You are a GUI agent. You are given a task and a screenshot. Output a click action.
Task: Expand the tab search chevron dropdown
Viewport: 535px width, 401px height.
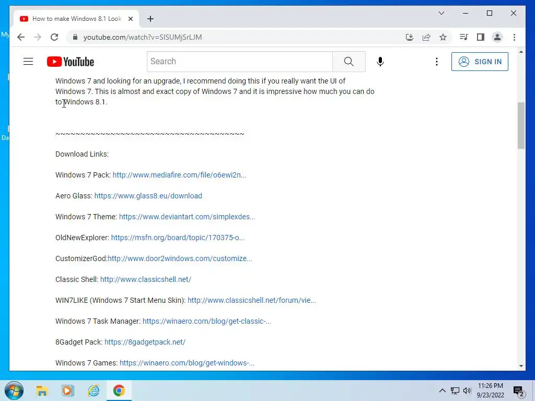[441, 13]
